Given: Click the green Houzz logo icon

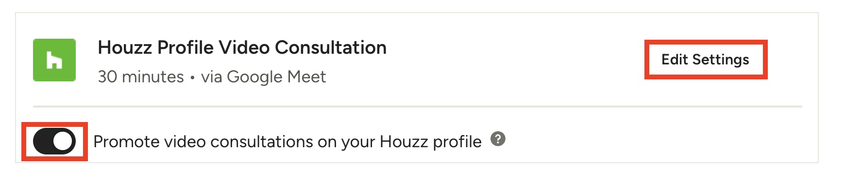Looking at the screenshot, I should point(54,60).
